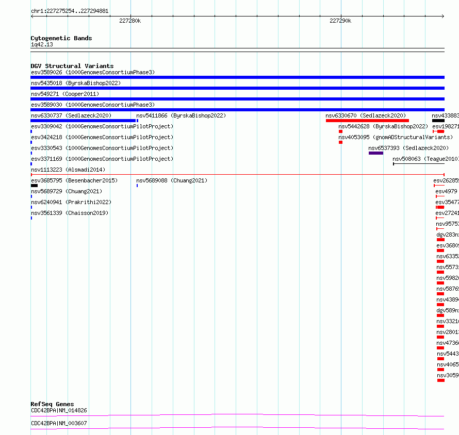Click the red square under nsv4053095 (gnomADStructuralVariants)

(340, 142)
